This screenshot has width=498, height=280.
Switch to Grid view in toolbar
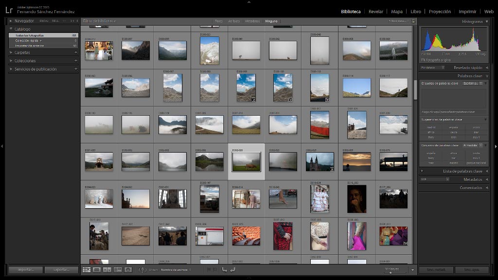pyautogui.click(x=87, y=270)
